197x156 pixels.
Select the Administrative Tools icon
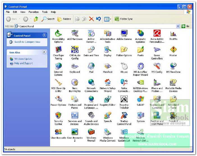click(107, 33)
